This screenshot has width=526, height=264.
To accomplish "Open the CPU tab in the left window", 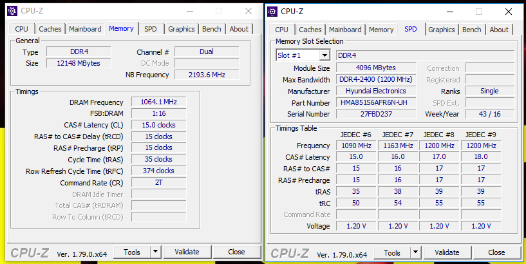I will tap(21, 29).
